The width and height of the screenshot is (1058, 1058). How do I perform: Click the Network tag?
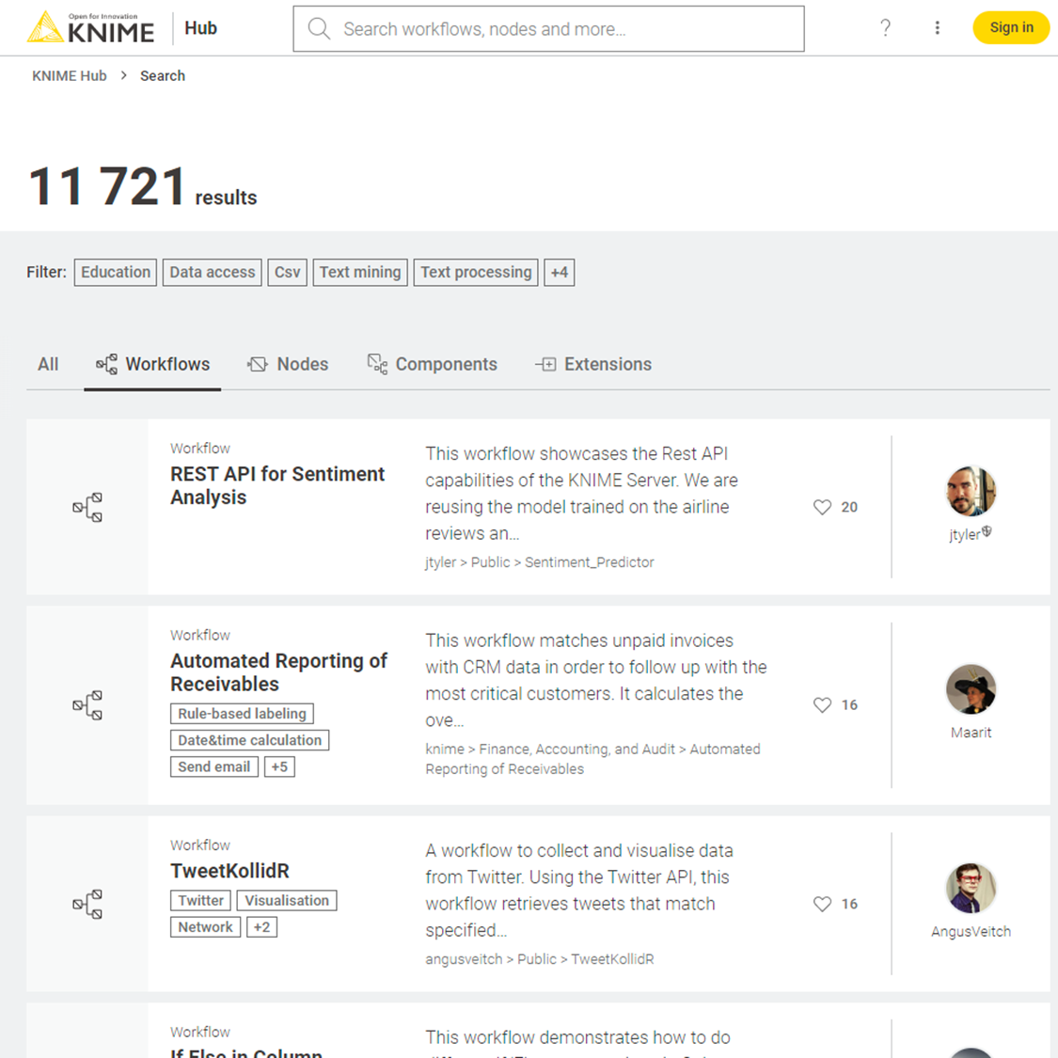coord(205,928)
